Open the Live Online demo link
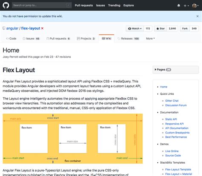Image resolution: width=202 pixels, height=176 pixels. click(172, 151)
